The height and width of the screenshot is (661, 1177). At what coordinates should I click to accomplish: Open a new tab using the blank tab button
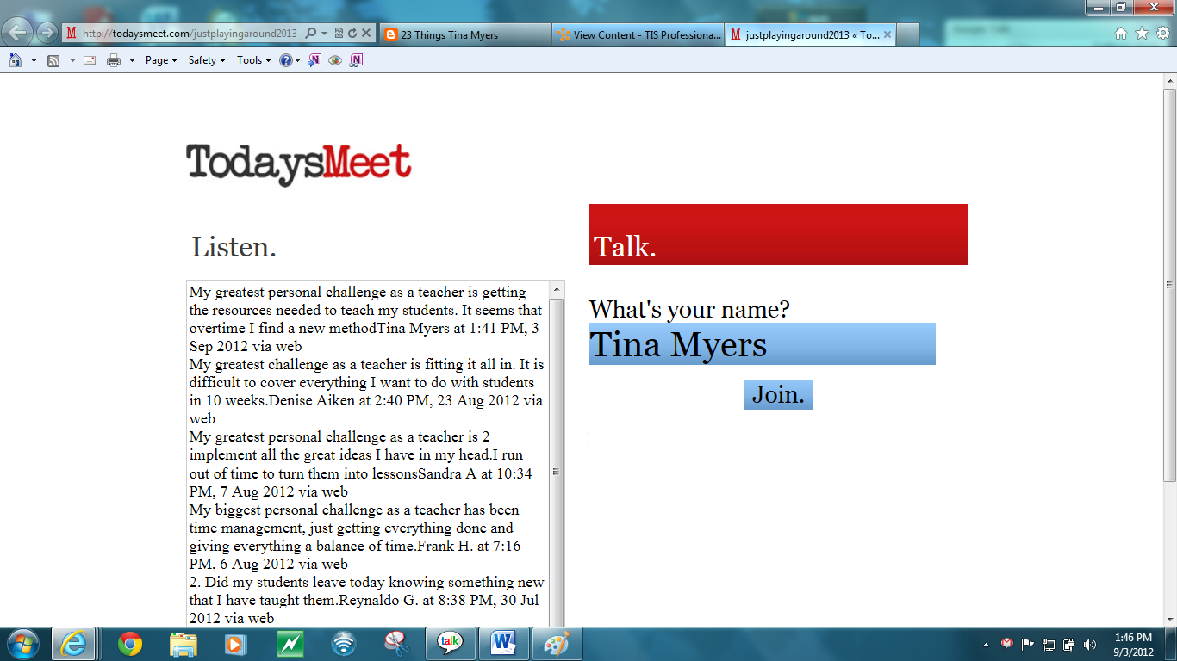pyautogui.click(x=908, y=34)
